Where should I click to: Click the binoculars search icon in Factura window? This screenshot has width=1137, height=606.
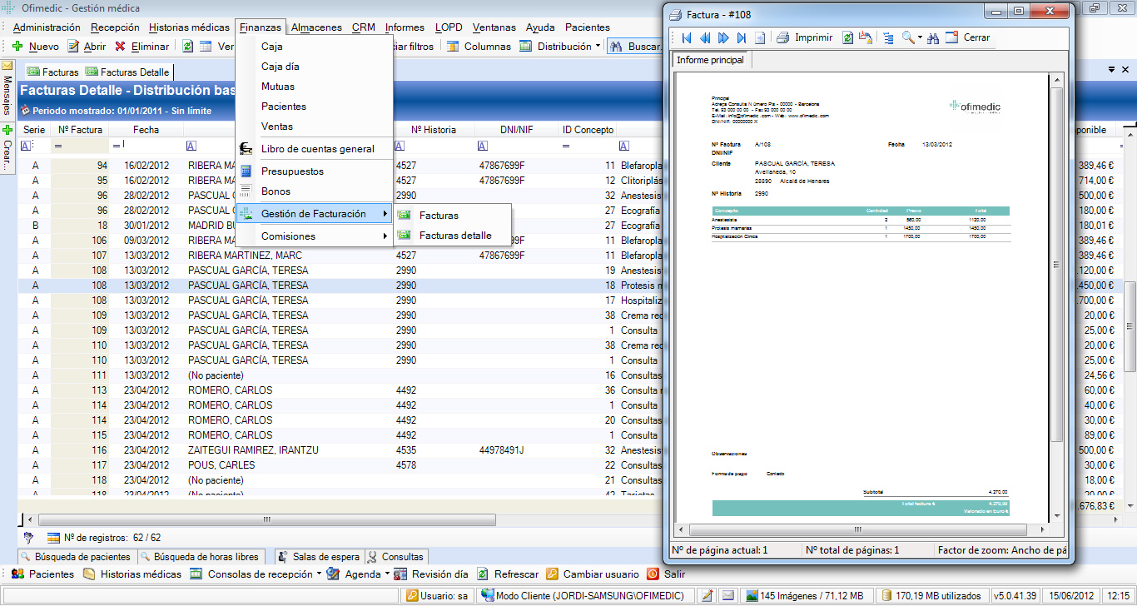pos(933,37)
